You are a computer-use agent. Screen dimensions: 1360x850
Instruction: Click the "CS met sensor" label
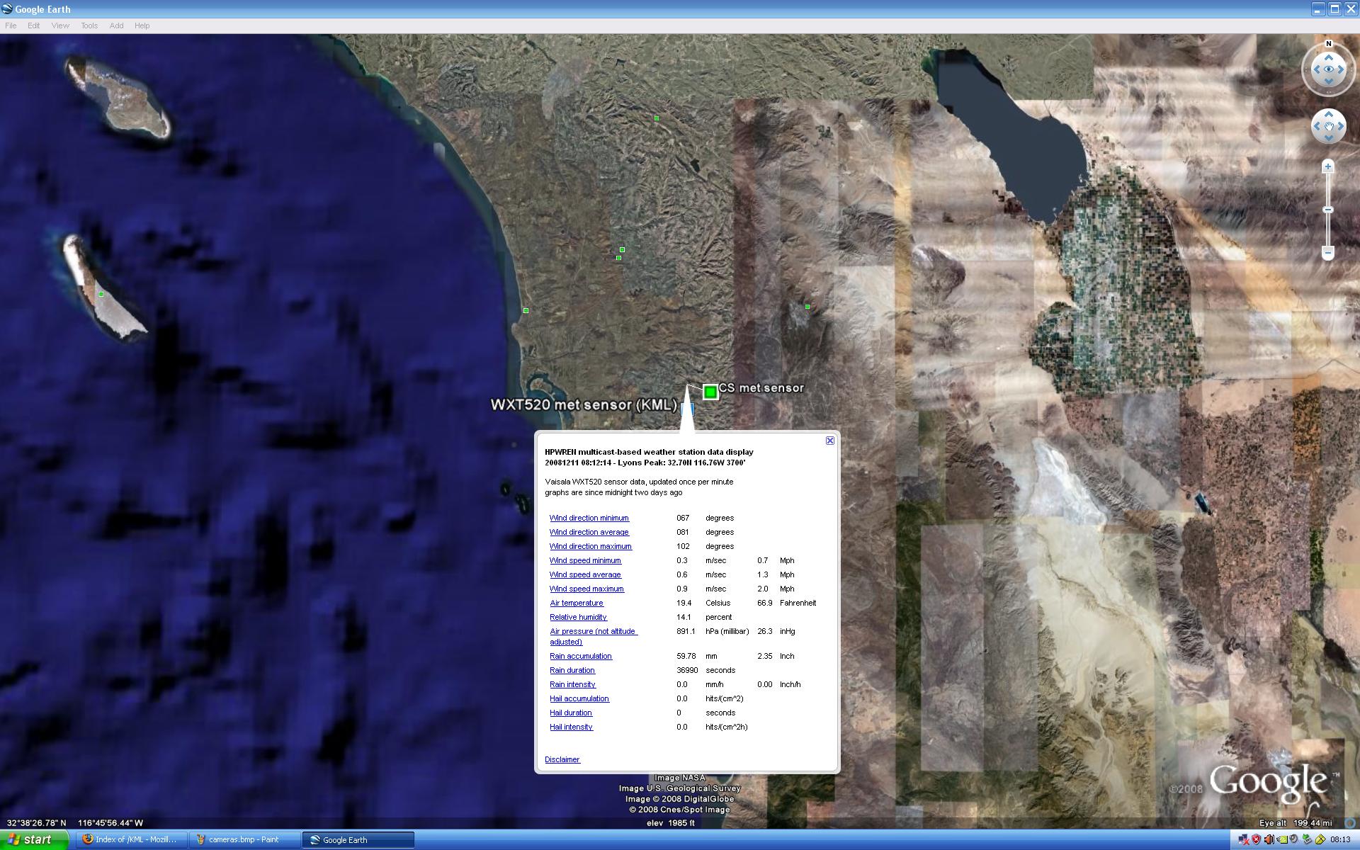pos(761,388)
